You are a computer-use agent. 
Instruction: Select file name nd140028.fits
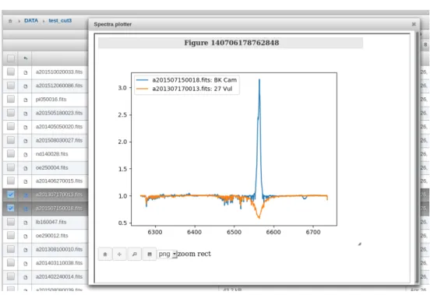click(51, 153)
